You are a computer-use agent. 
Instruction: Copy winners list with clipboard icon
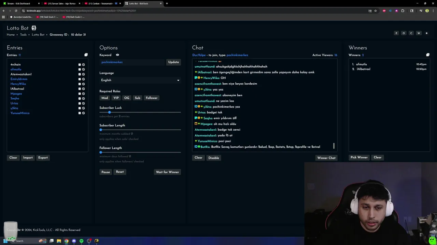click(x=428, y=55)
